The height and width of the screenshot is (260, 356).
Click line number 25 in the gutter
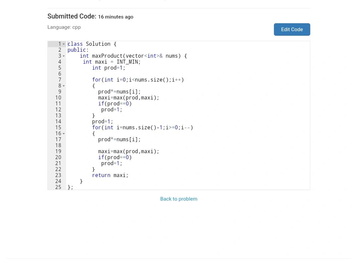coord(58,187)
